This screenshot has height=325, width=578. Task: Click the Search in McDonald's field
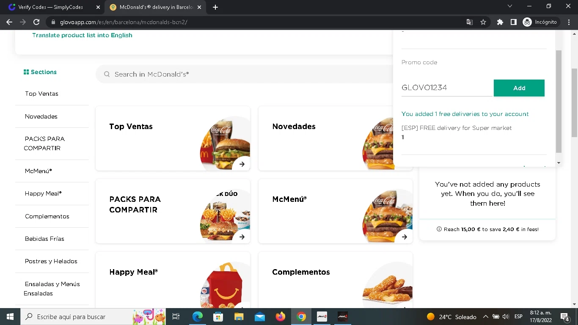[x=245, y=74]
